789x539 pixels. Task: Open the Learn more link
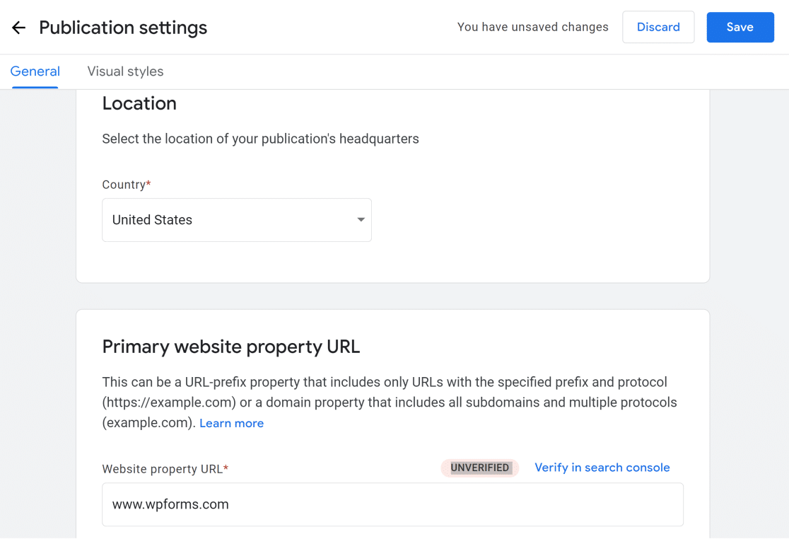231,423
